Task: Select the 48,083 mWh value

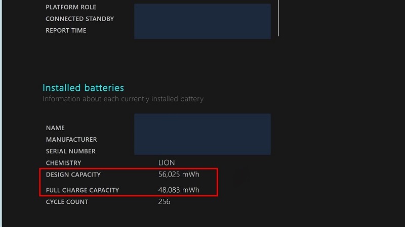Action: (179, 190)
